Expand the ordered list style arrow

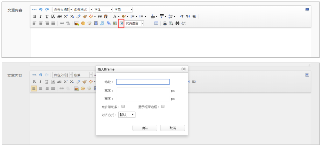pyautogui.click(x=136, y=16)
